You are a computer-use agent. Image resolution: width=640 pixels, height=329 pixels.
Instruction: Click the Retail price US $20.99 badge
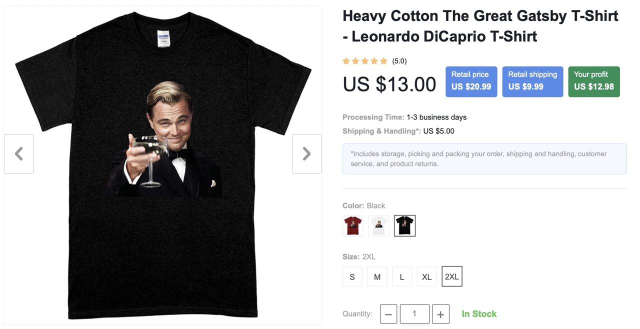click(x=471, y=81)
